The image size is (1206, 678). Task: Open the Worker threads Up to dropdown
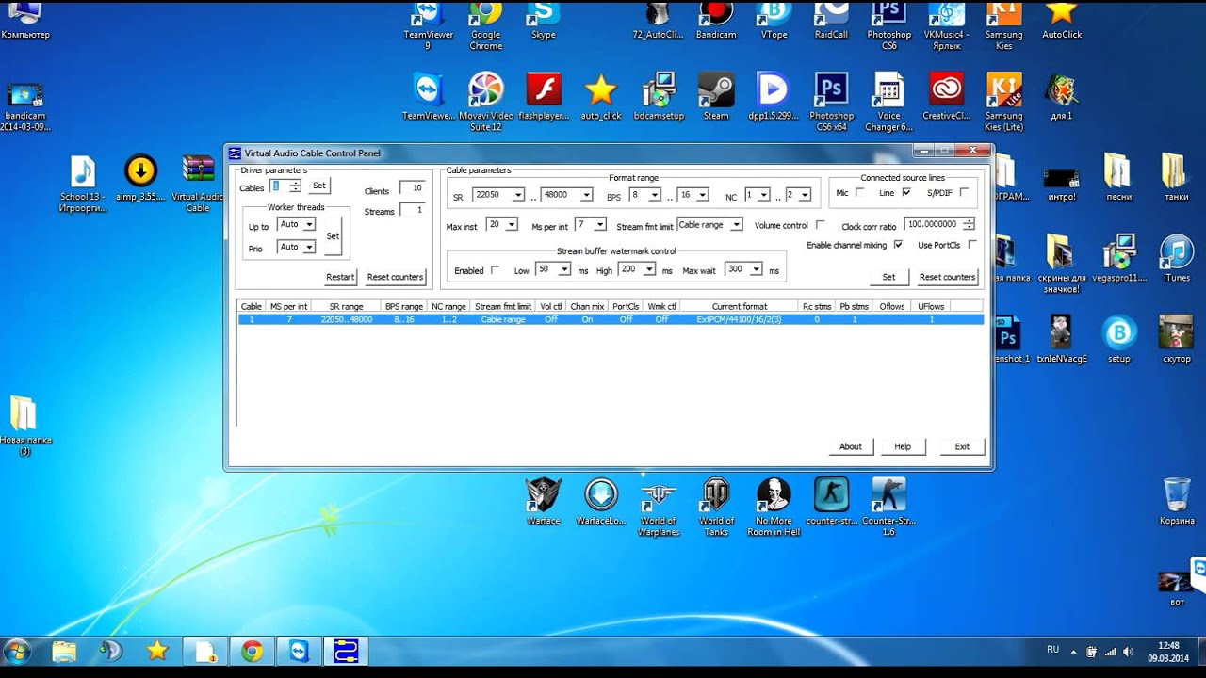pos(308,224)
